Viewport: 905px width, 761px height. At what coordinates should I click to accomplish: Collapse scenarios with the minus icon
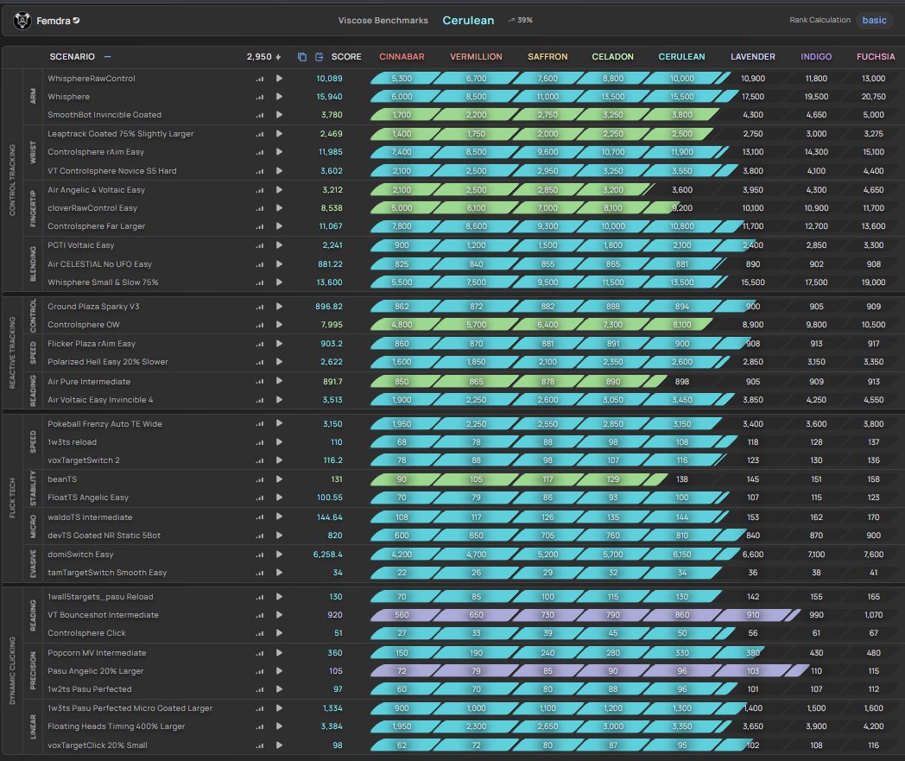(107, 57)
